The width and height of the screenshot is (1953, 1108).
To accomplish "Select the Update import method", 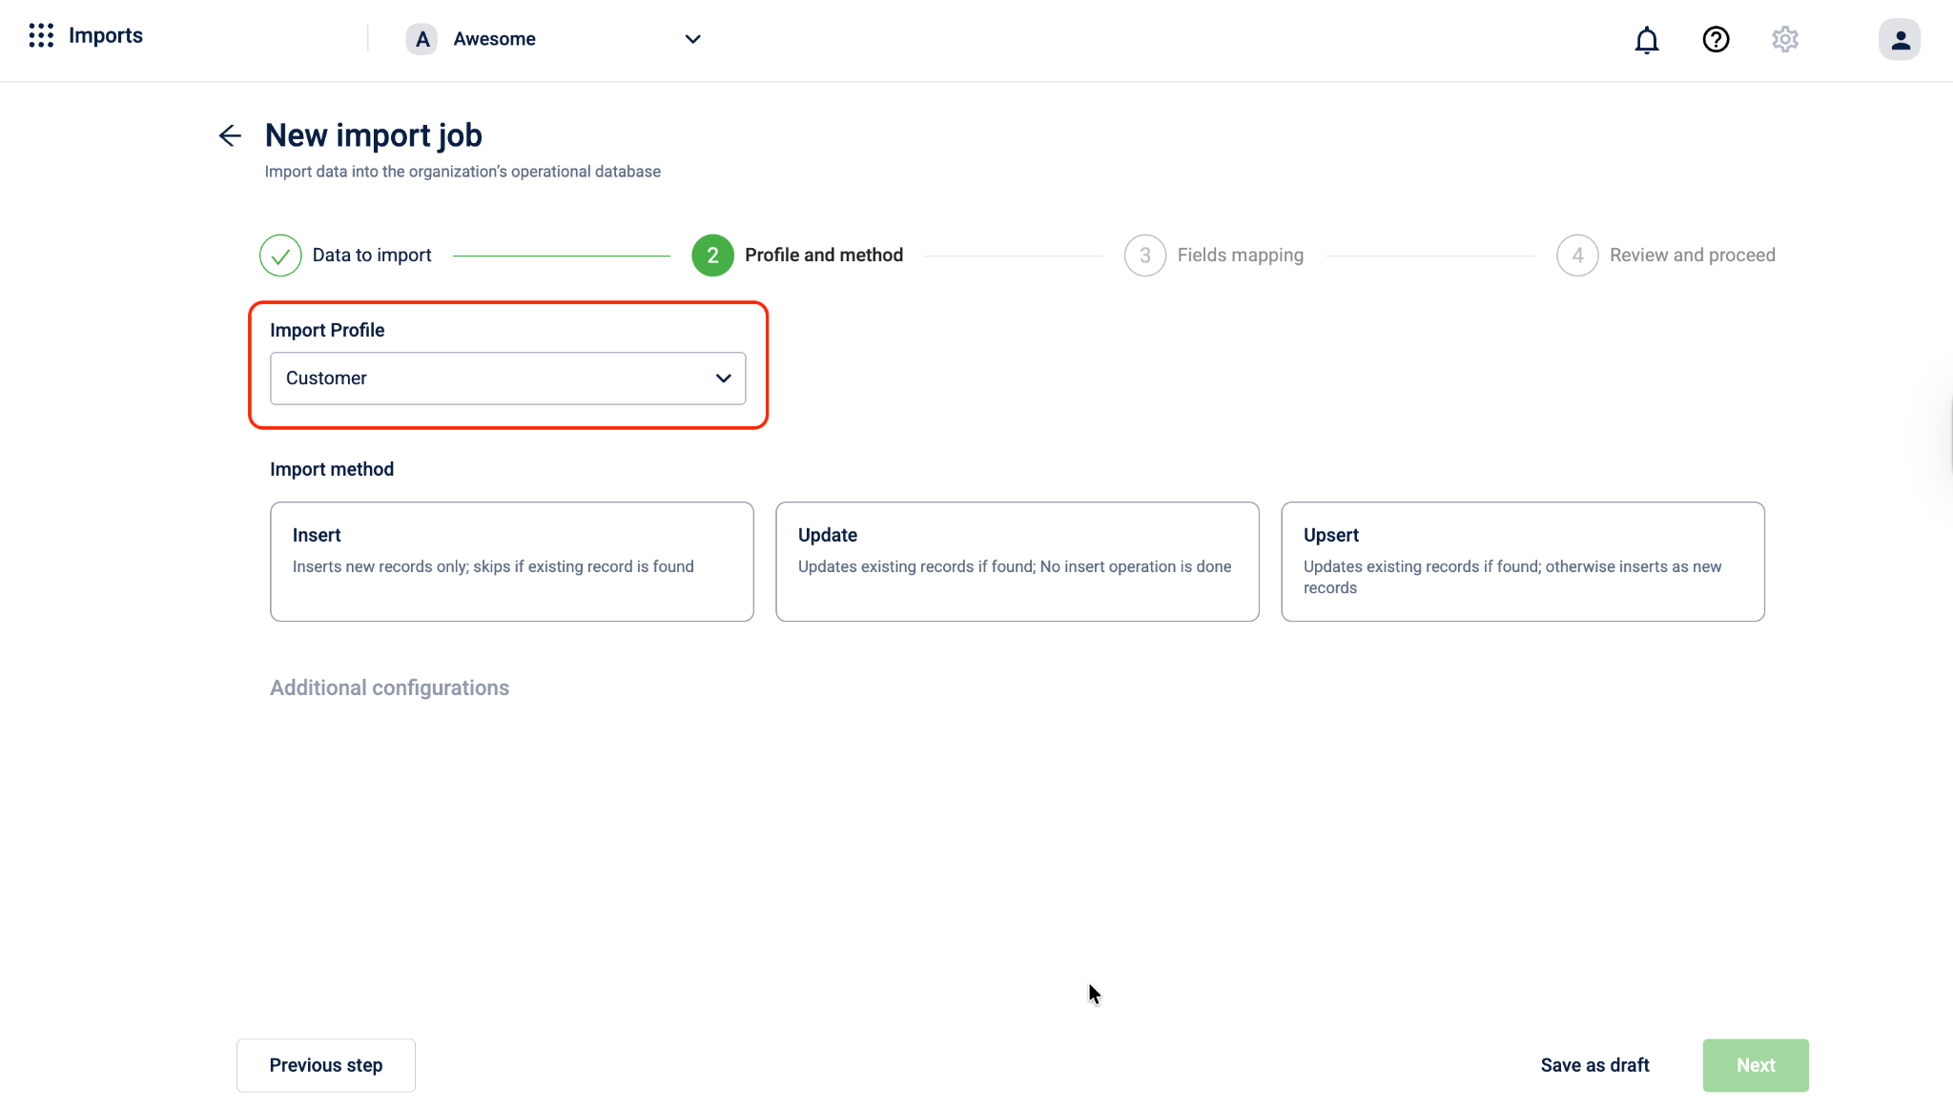I will [1017, 562].
